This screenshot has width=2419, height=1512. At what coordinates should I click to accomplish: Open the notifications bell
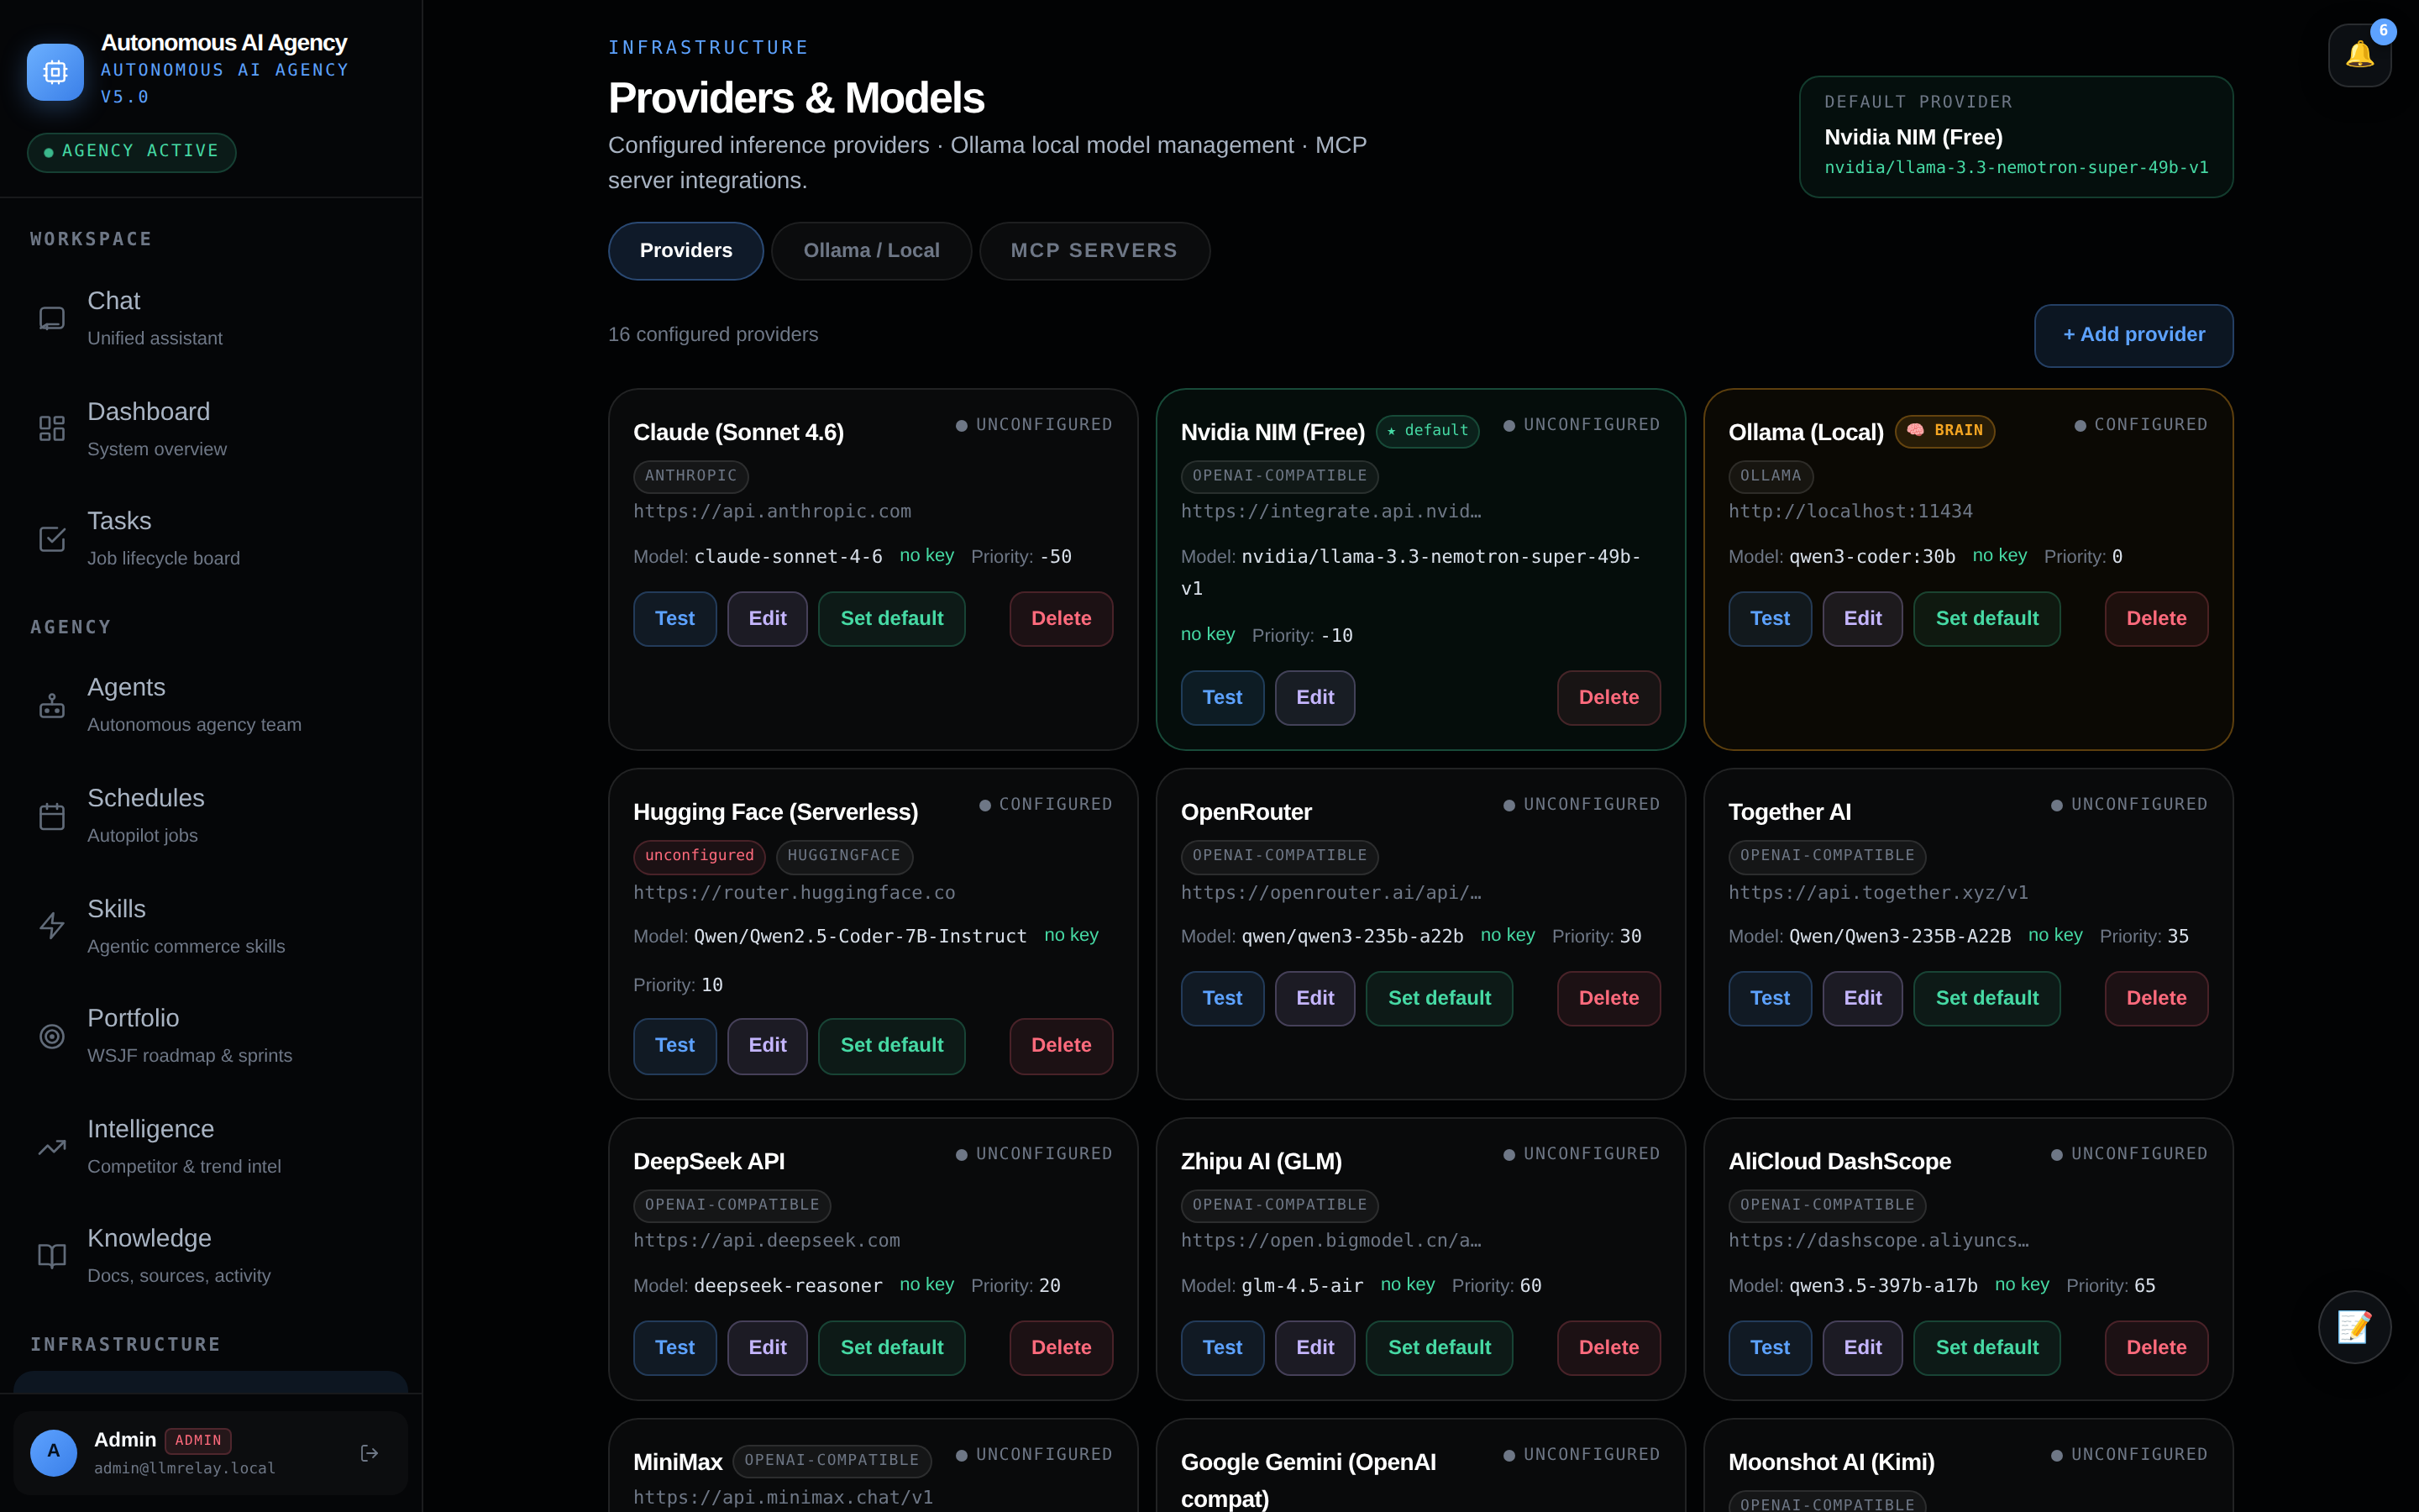point(2359,55)
